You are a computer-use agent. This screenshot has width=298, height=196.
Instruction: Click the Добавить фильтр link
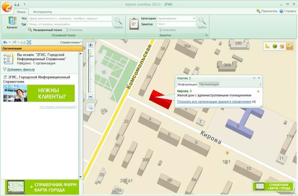click(21, 70)
